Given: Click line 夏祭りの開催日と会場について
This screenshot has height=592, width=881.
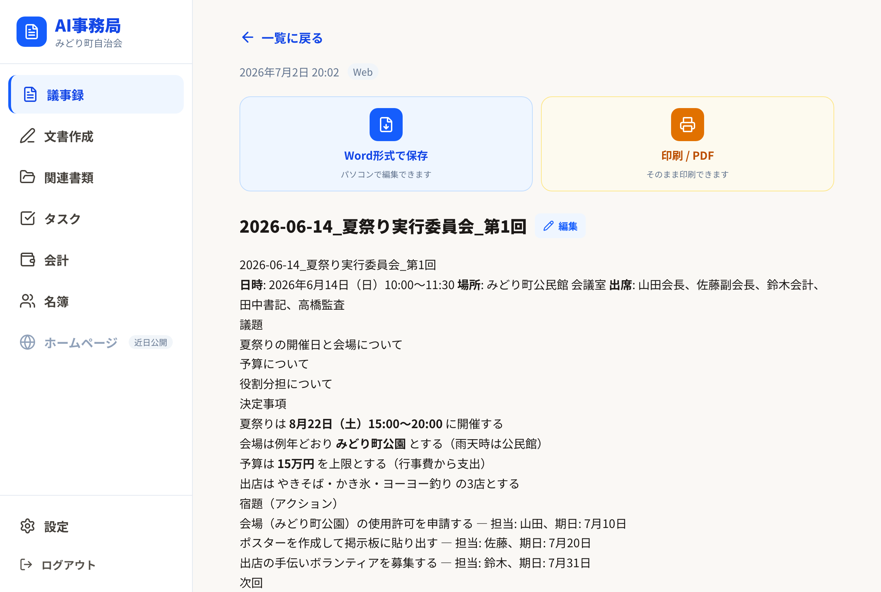Looking at the screenshot, I should pyautogui.click(x=321, y=344).
